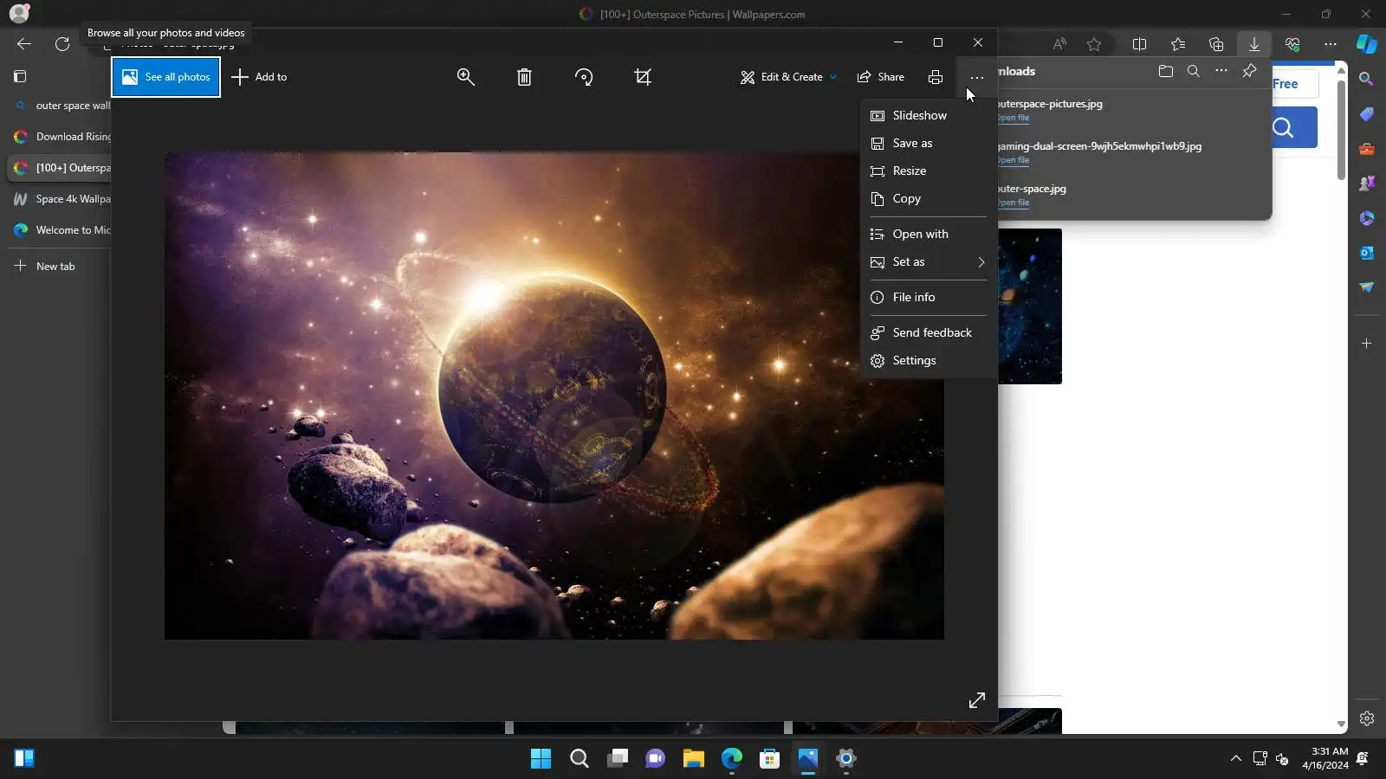This screenshot has width=1386, height=779.
Task: Click the Share button
Action: (880, 77)
